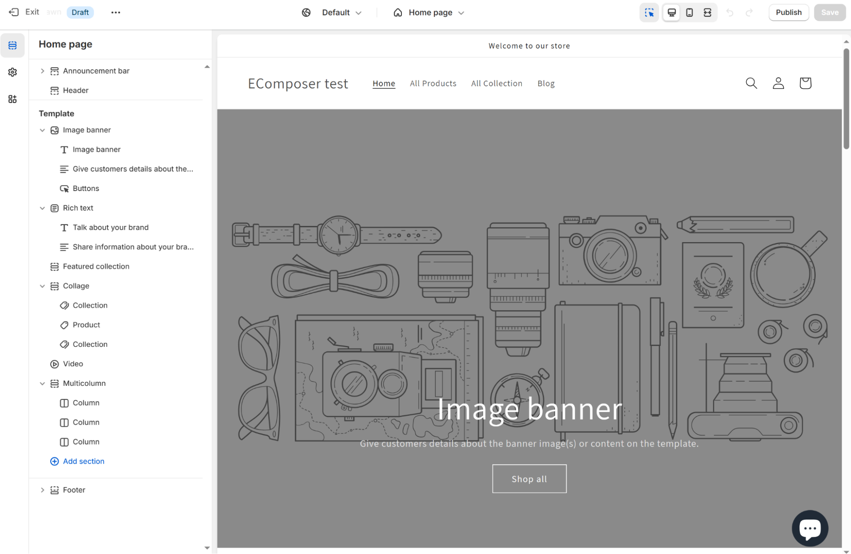Open All Products menu link
851x554 pixels.
point(433,83)
